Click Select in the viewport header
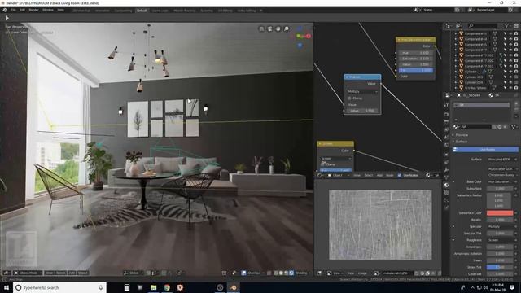Screen dimensions: 521x293 click(60, 273)
